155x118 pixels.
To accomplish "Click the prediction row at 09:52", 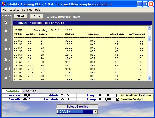I will point(79,41).
